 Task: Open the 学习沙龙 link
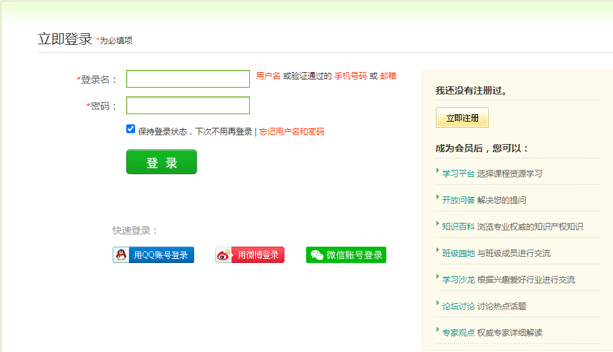coord(458,279)
